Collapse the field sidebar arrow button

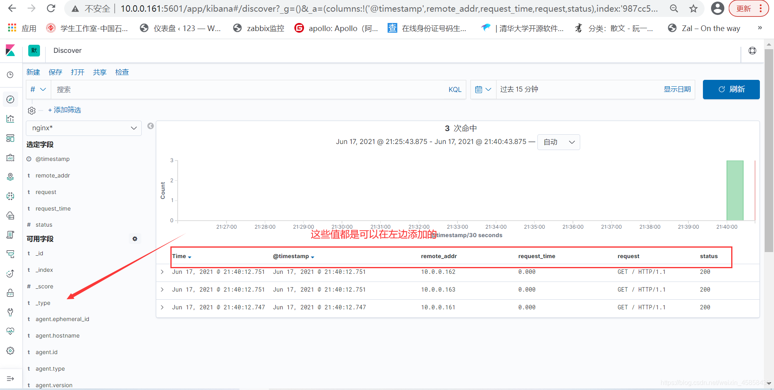[151, 126]
